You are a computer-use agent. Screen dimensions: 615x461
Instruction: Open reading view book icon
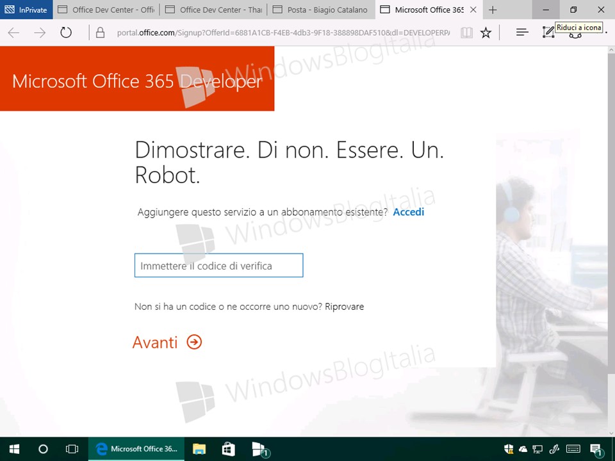click(466, 33)
